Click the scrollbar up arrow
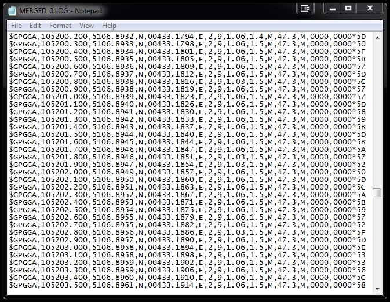The height and width of the screenshot is (302, 390). [377, 38]
